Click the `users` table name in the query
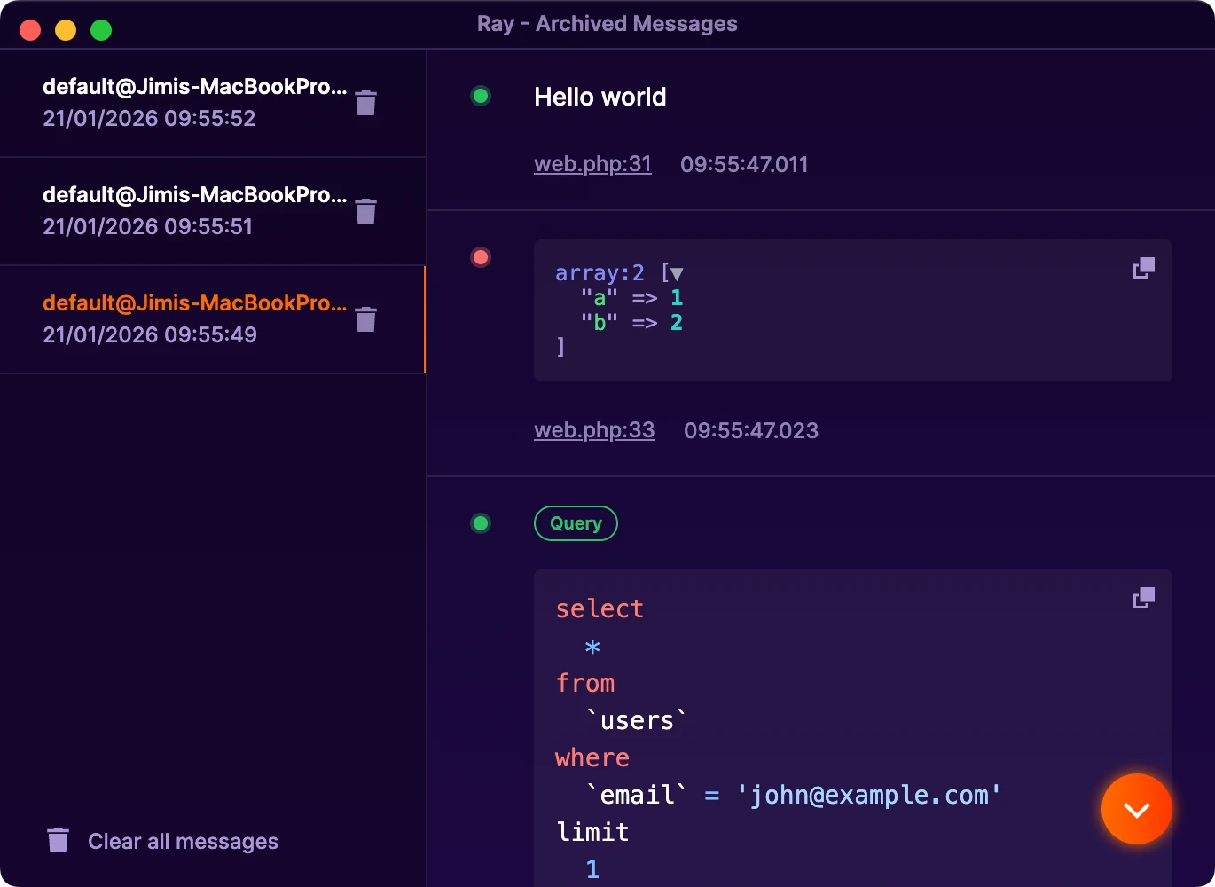This screenshot has height=887, width=1215. [x=637, y=720]
